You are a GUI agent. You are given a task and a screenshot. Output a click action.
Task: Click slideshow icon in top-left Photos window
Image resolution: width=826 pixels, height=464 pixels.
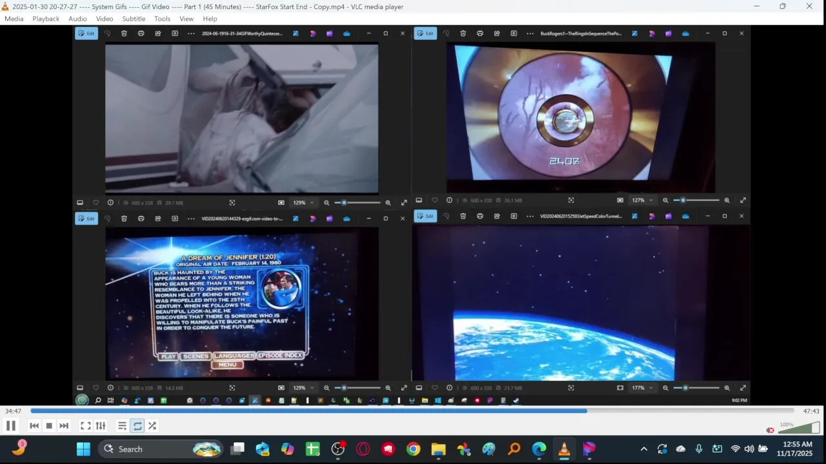pos(175,34)
